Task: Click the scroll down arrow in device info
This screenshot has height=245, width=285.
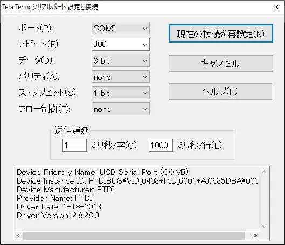Action: coord(264,227)
